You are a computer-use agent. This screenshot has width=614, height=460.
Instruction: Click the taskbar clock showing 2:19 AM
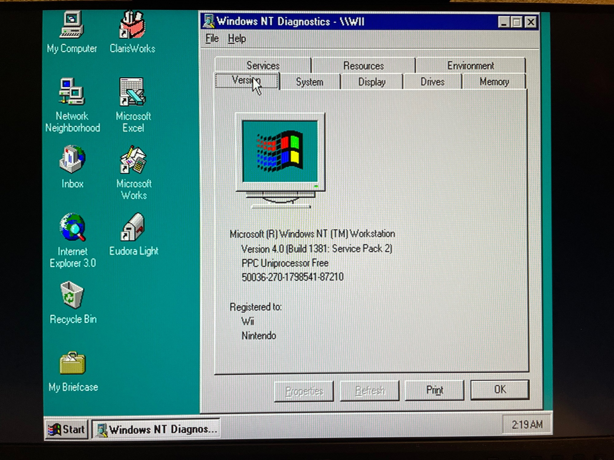click(527, 425)
